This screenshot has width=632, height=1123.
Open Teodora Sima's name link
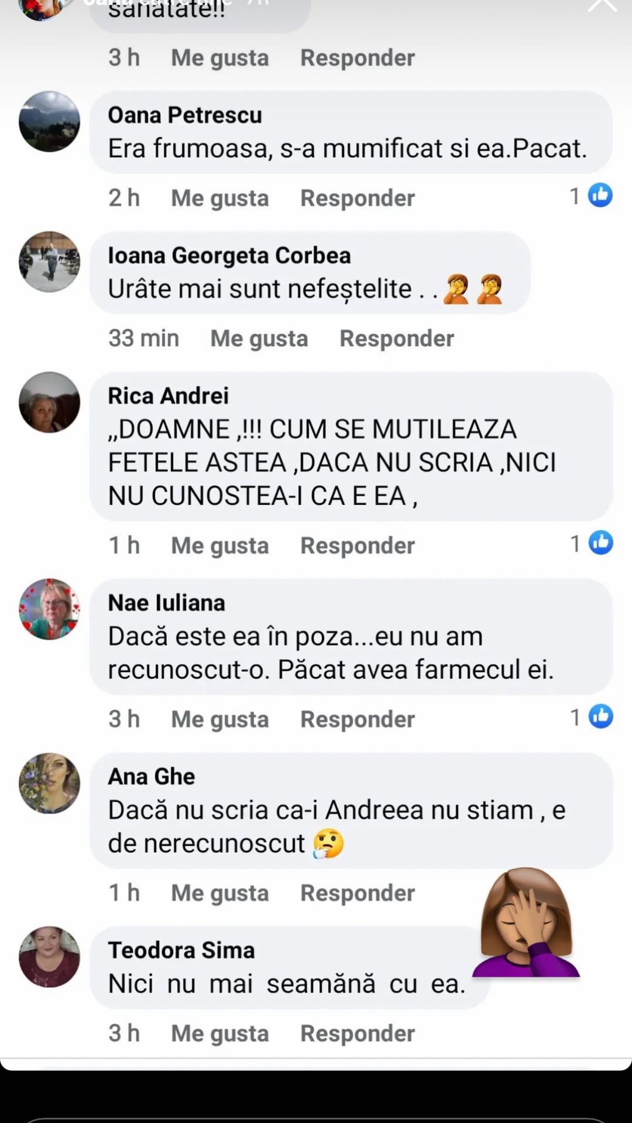point(181,950)
